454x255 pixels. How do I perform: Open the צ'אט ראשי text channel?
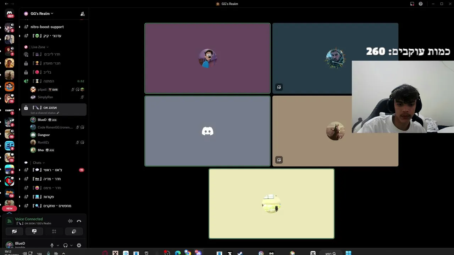pos(54,170)
